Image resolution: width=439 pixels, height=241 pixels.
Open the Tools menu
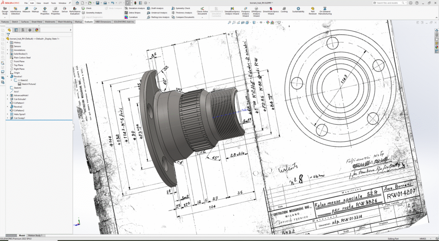click(x=53, y=3)
